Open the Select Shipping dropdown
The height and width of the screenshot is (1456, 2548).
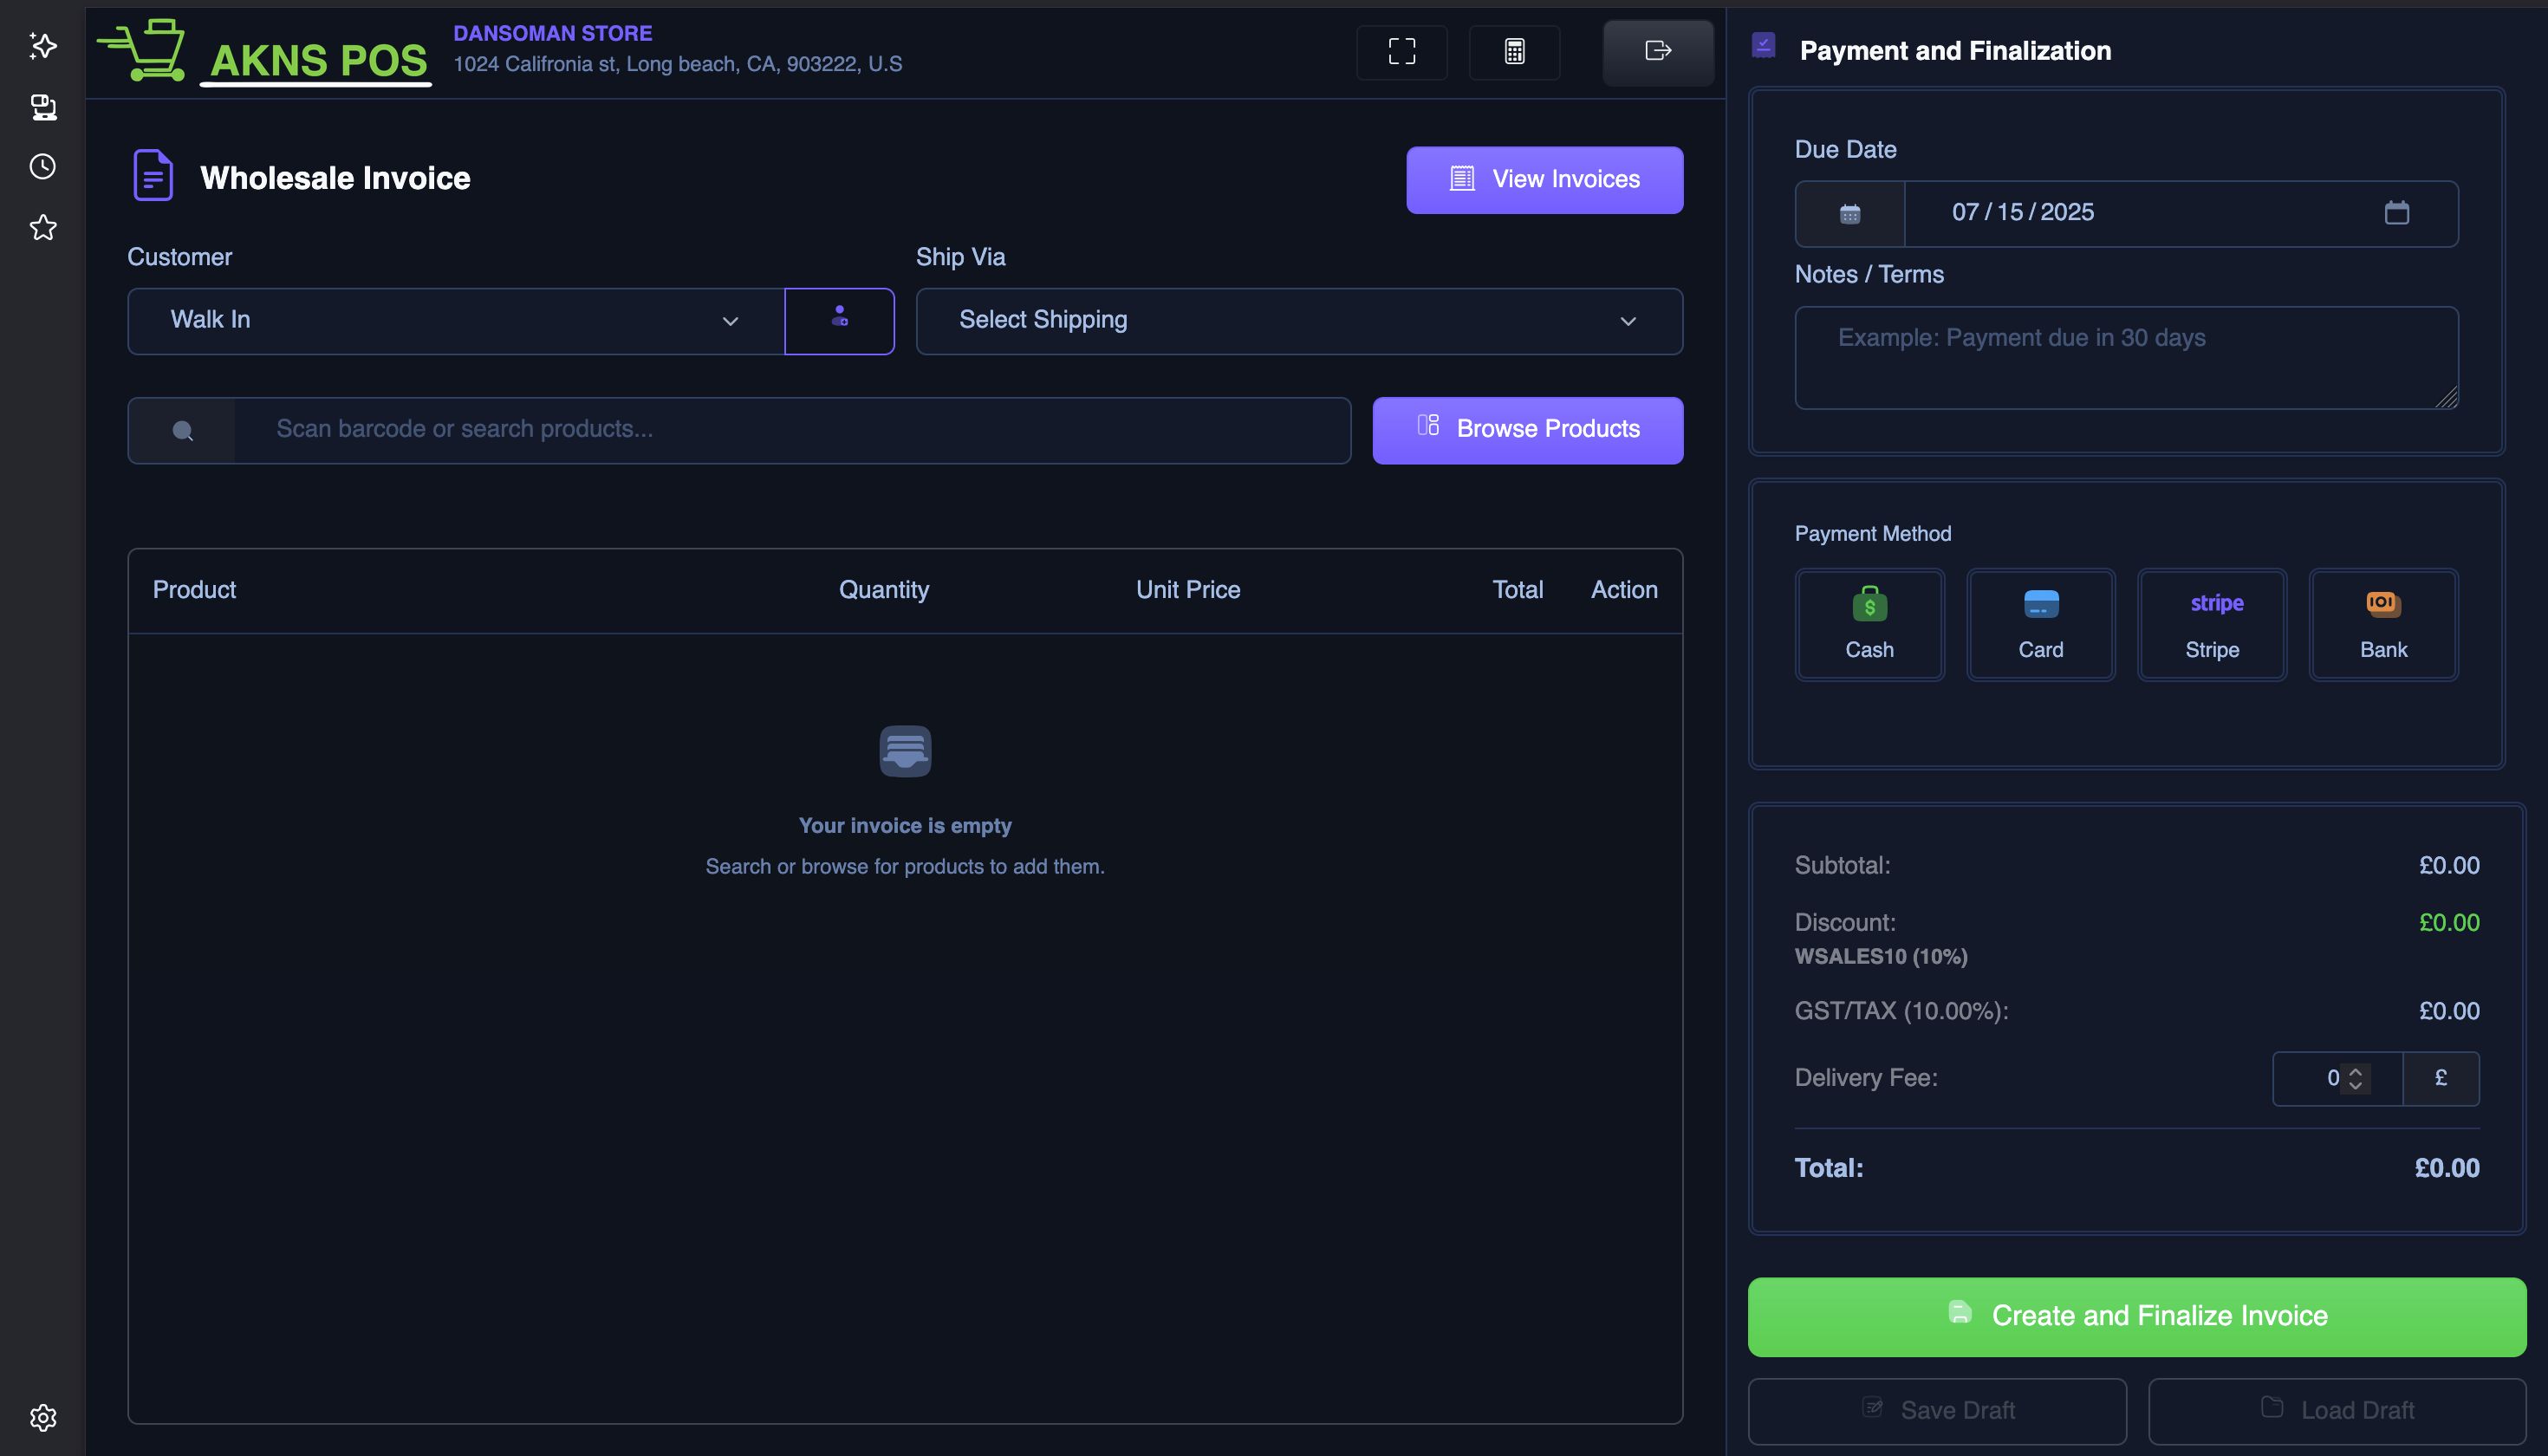(1299, 320)
